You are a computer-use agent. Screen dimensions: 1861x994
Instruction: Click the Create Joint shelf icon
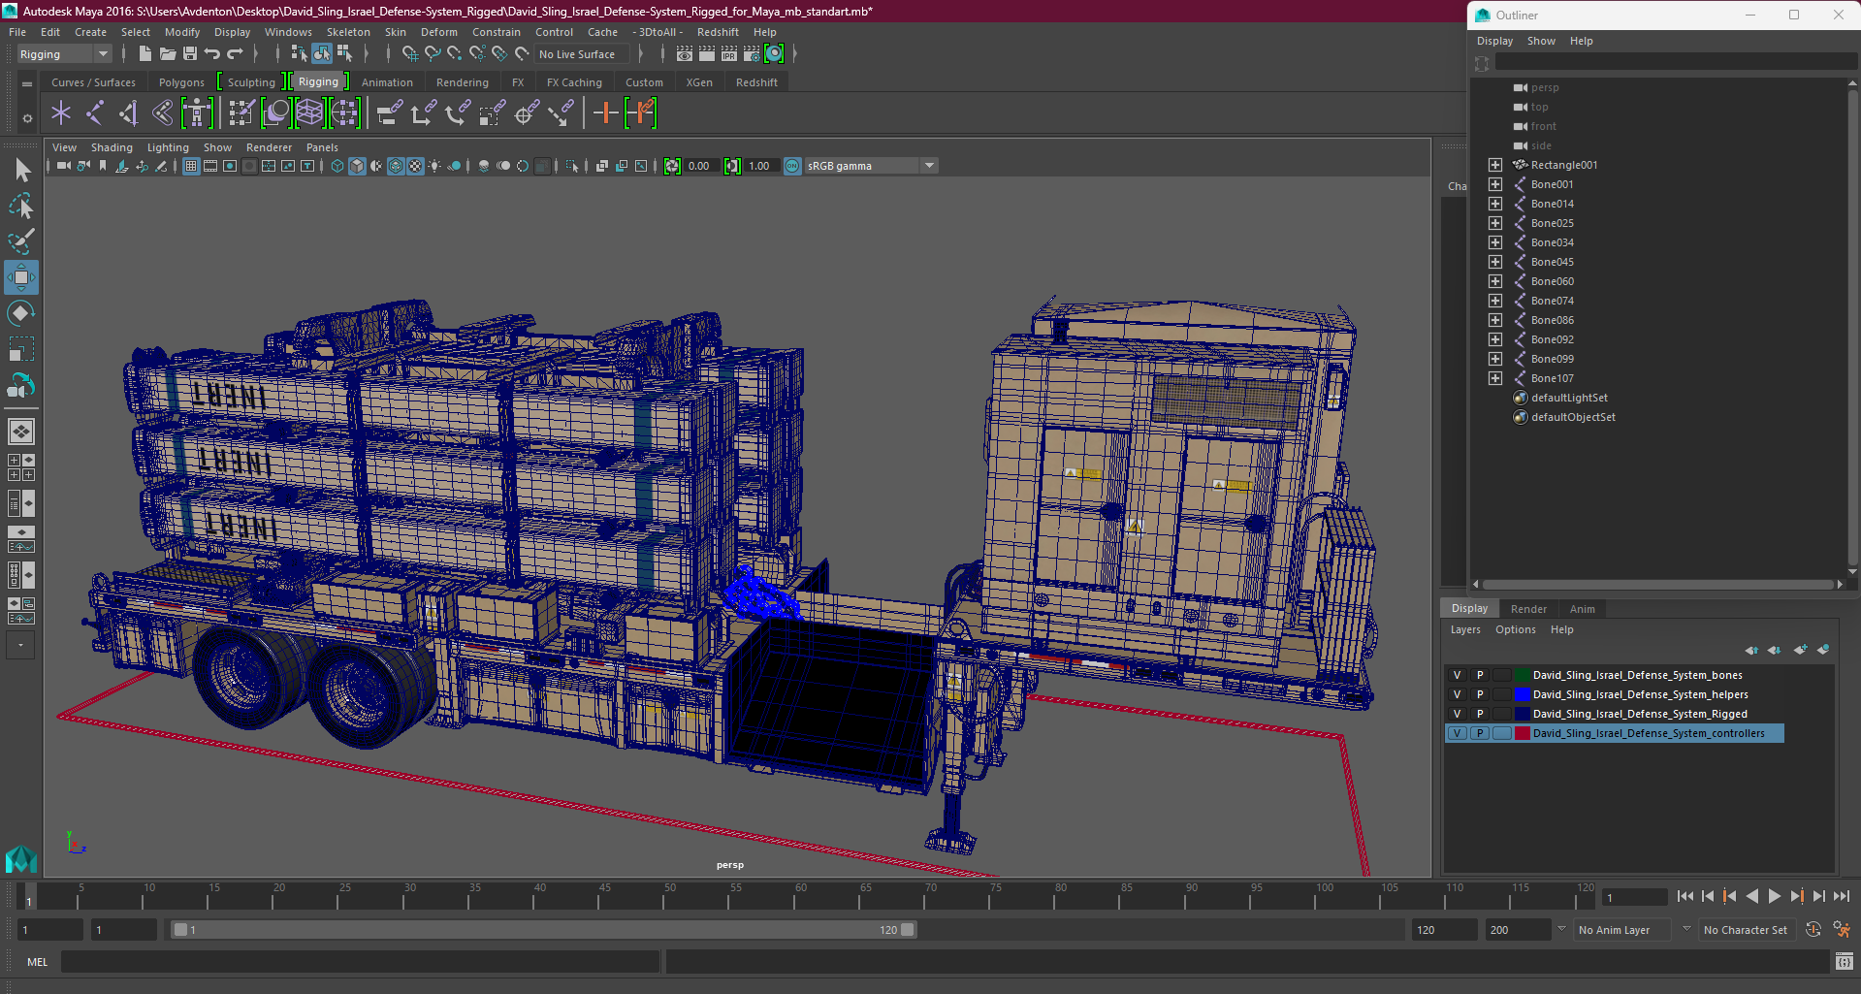pos(95,113)
